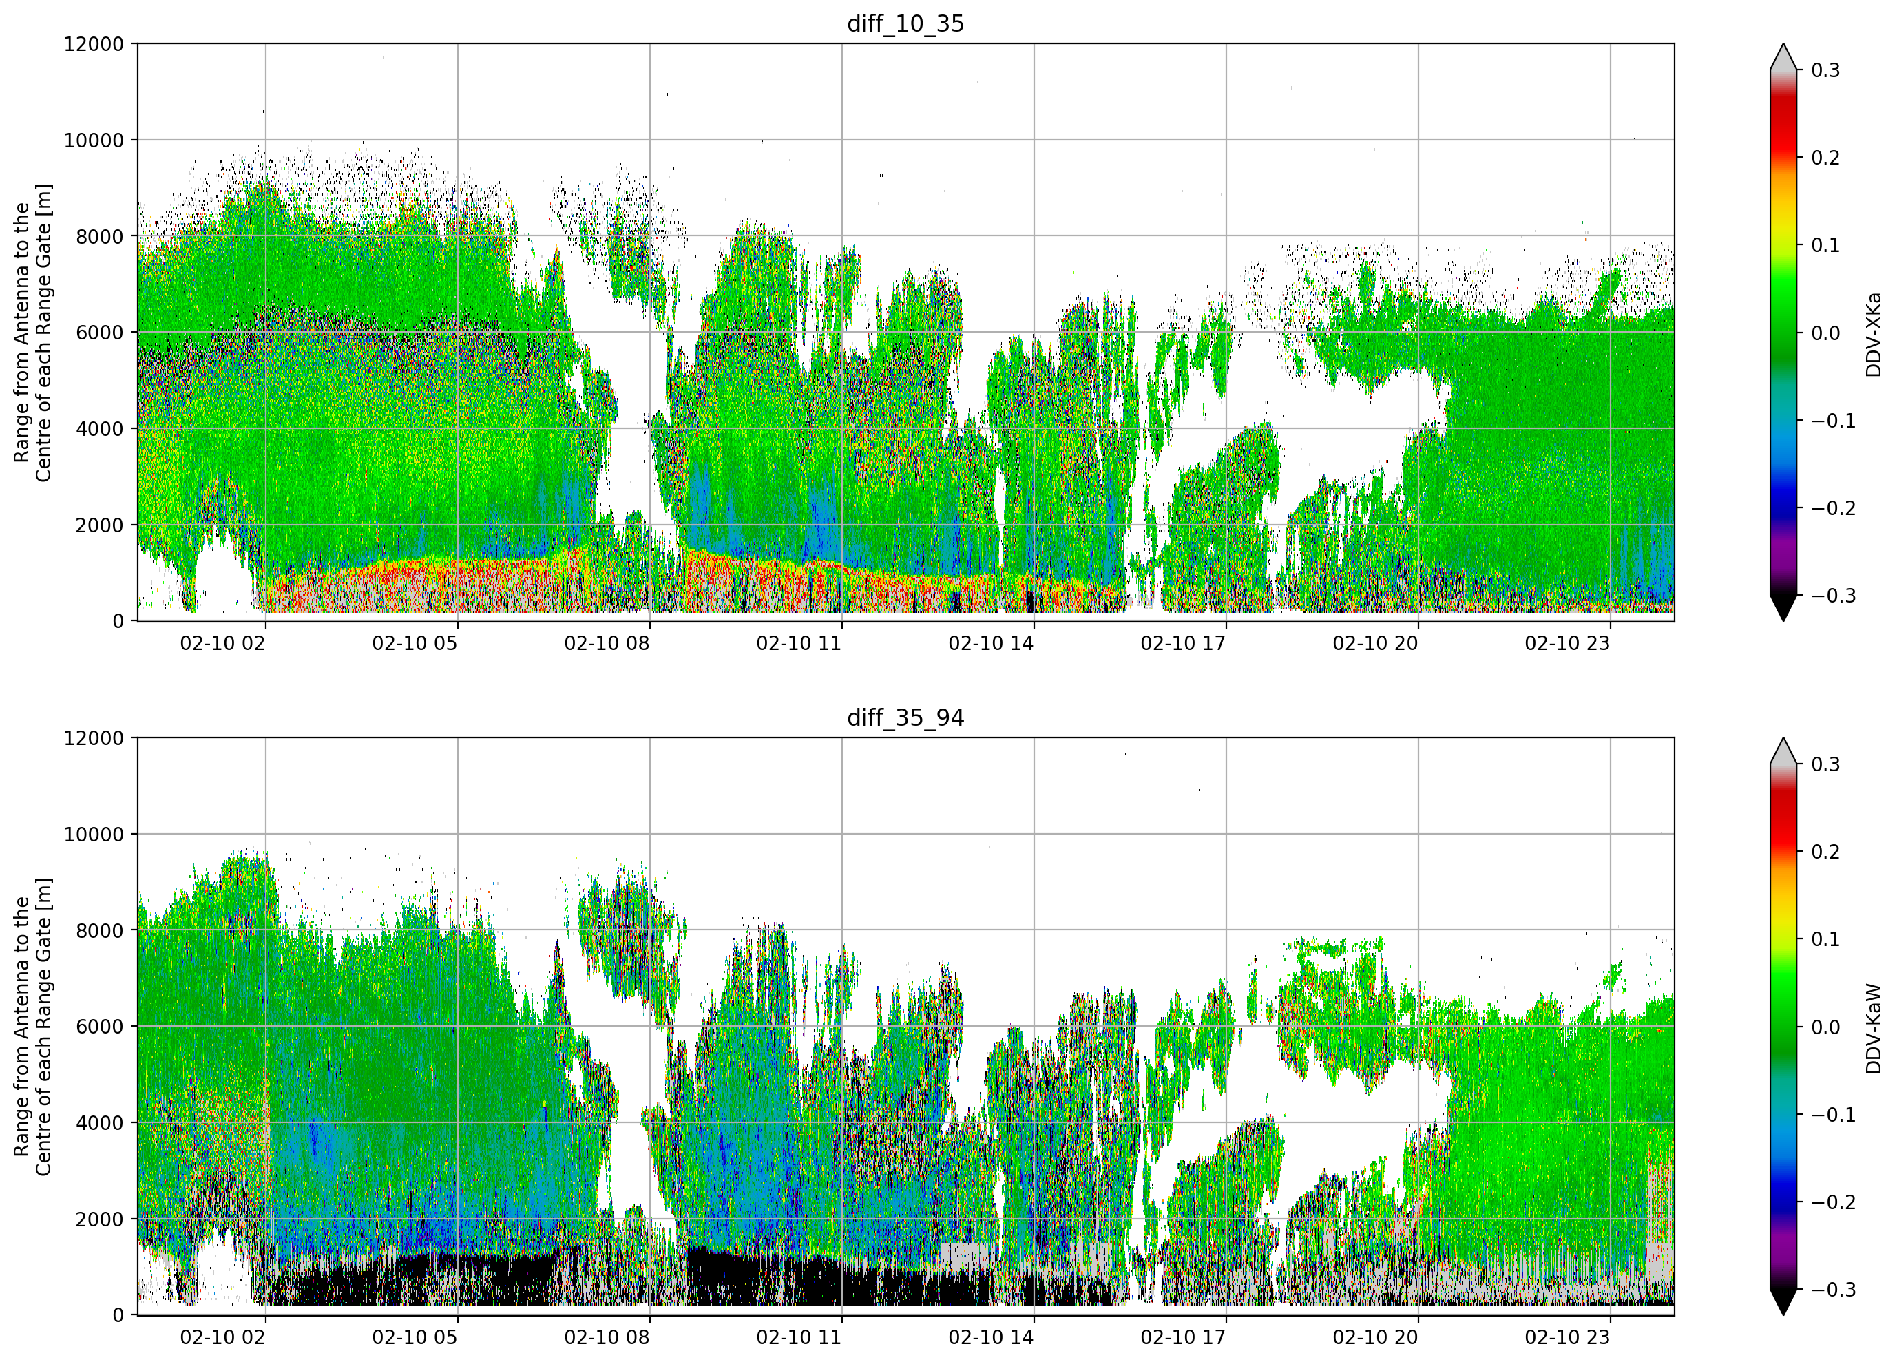Click the 02-10 23 x-tick on diff_10_35 plot
The width and height of the screenshot is (1897, 1362).
pyautogui.click(x=1567, y=643)
